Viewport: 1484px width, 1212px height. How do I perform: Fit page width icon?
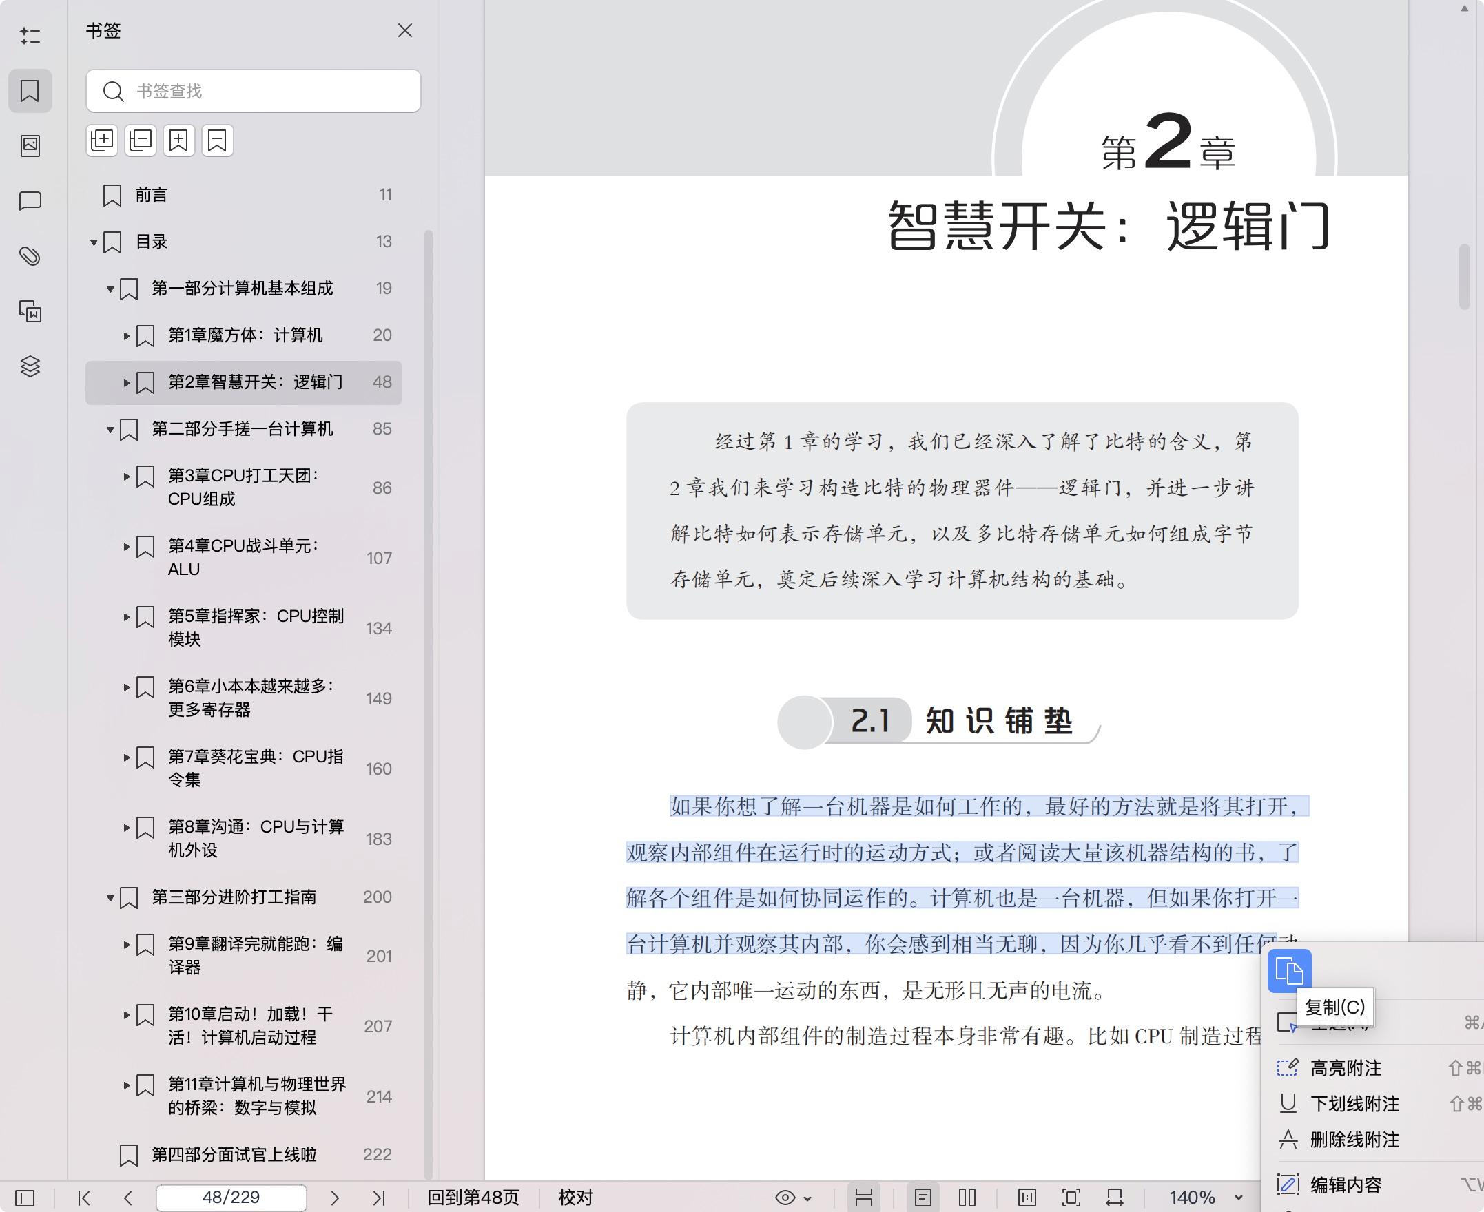[1115, 1198]
